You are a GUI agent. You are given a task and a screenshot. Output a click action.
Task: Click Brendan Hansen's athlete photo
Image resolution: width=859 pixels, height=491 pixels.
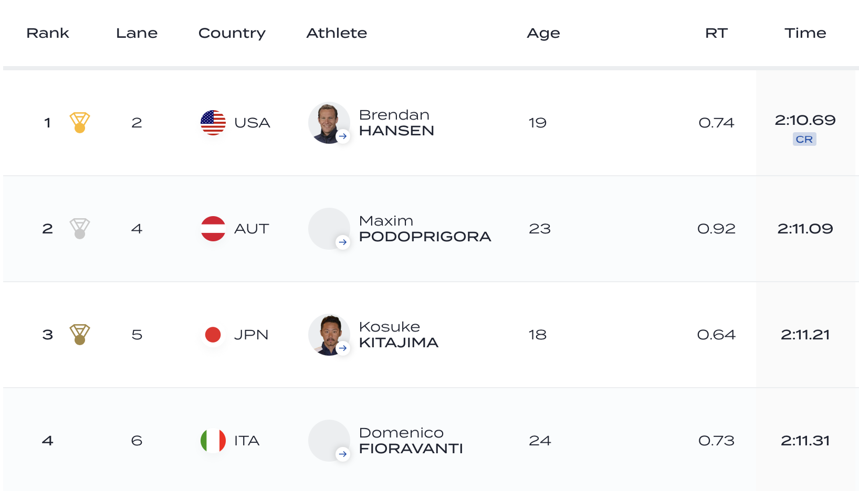pyautogui.click(x=329, y=123)
